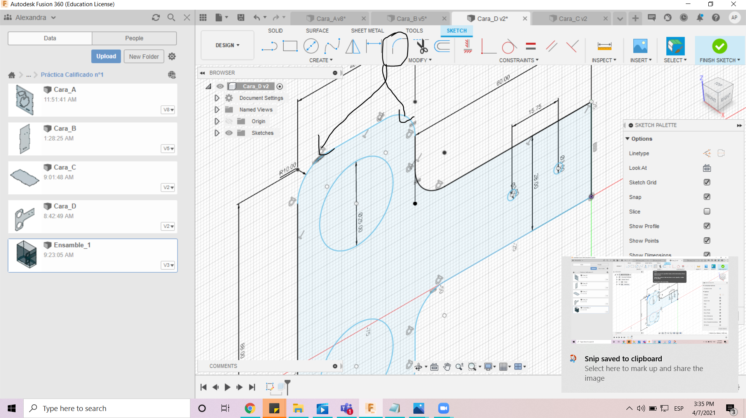Image resolution: width=746 pixels, height=418 pixels.
Task: Open the CREATE dropdown menu
Action: [321, 60]
